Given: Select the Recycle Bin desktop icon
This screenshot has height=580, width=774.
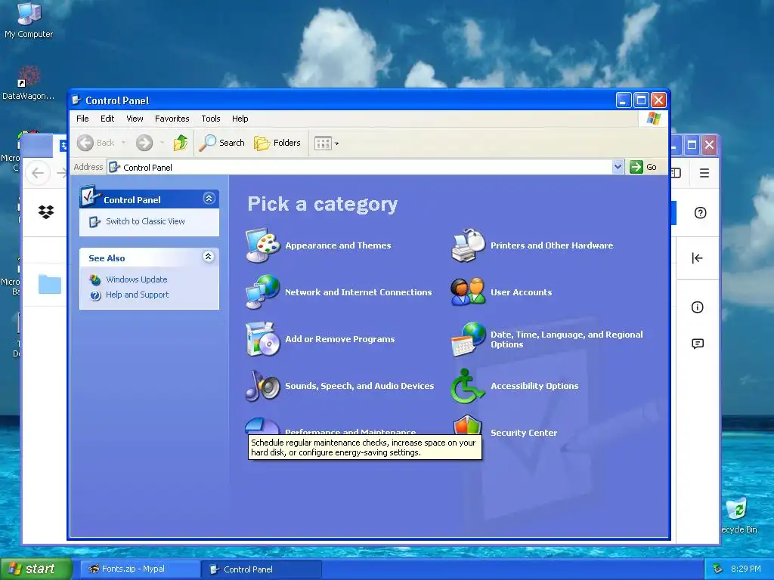Looking at the screenshot, I should tap(738, 515).
